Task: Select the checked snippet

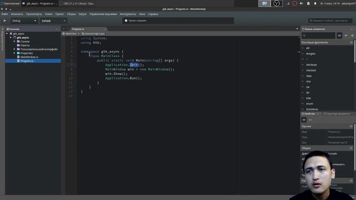Action: [311, 71]
